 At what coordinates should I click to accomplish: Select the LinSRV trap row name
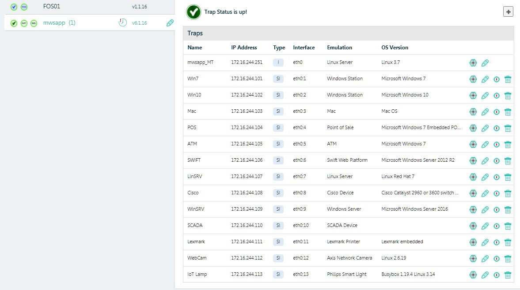tap(195, 176)
